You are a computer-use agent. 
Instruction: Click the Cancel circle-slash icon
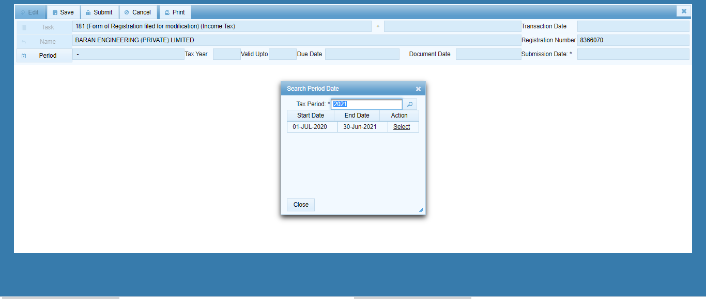(127, 12)
